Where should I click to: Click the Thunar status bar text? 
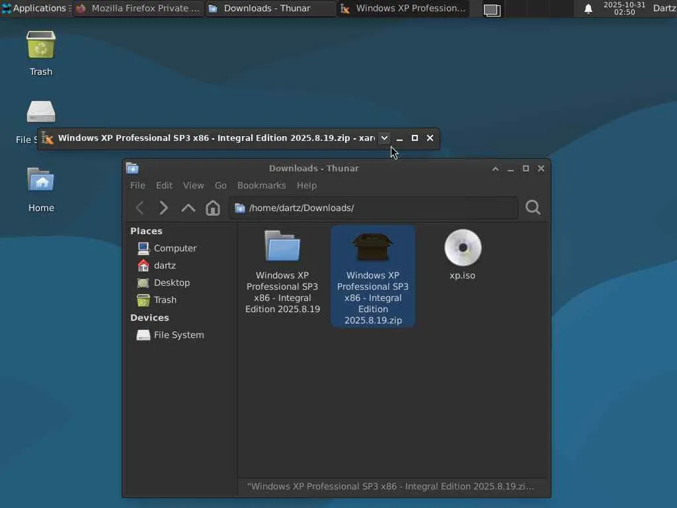391,486
